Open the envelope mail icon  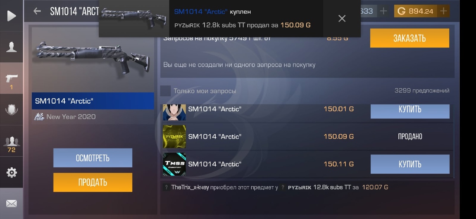[x=12, y=203]
